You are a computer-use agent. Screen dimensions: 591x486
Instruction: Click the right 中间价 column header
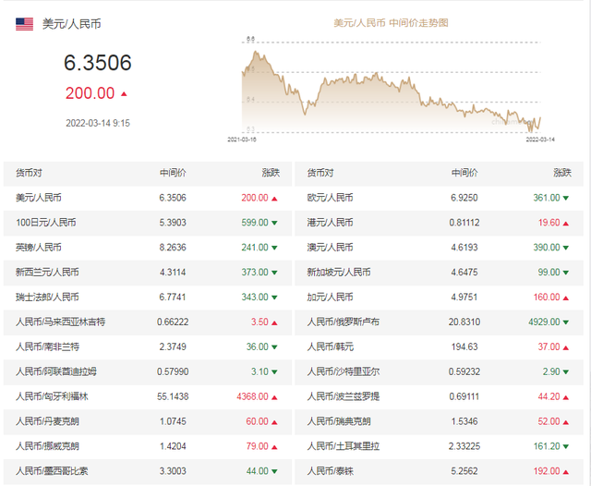[x=464, y=173]
